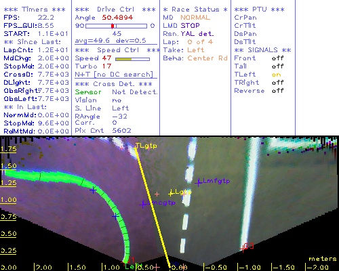Click the 1.00 meter vertical scale mark
This screenshot has height=271, width=339.
[8, 200]
